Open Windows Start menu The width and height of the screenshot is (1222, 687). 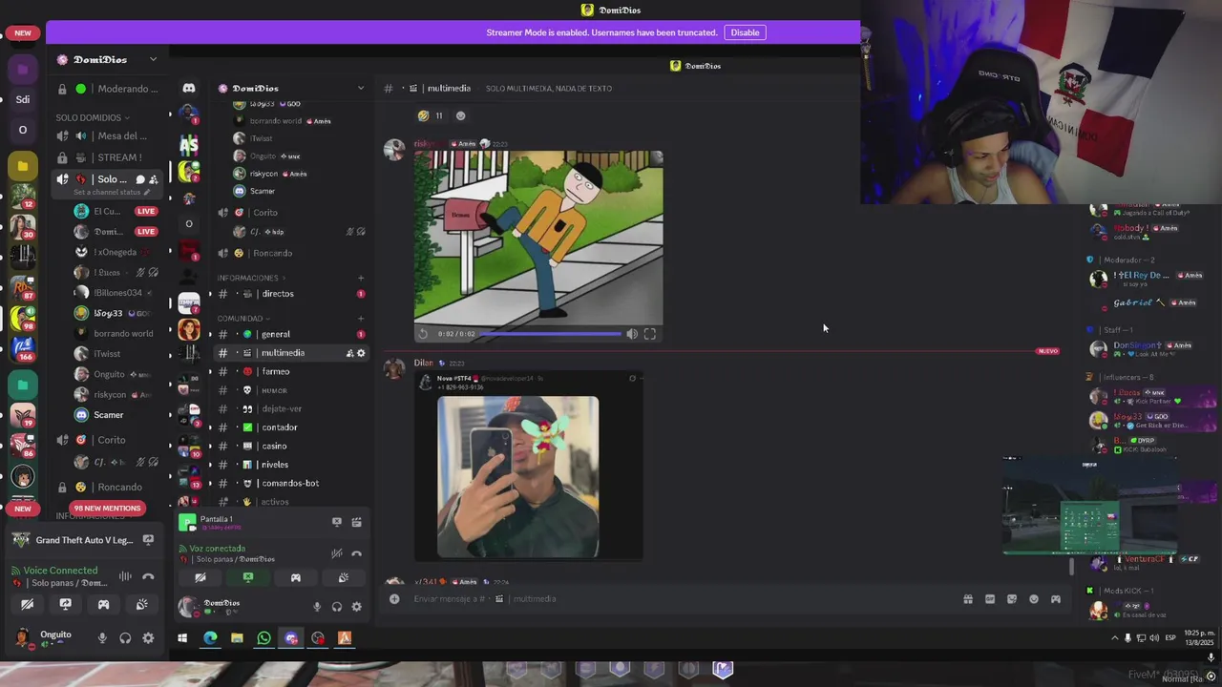point(182,638)
